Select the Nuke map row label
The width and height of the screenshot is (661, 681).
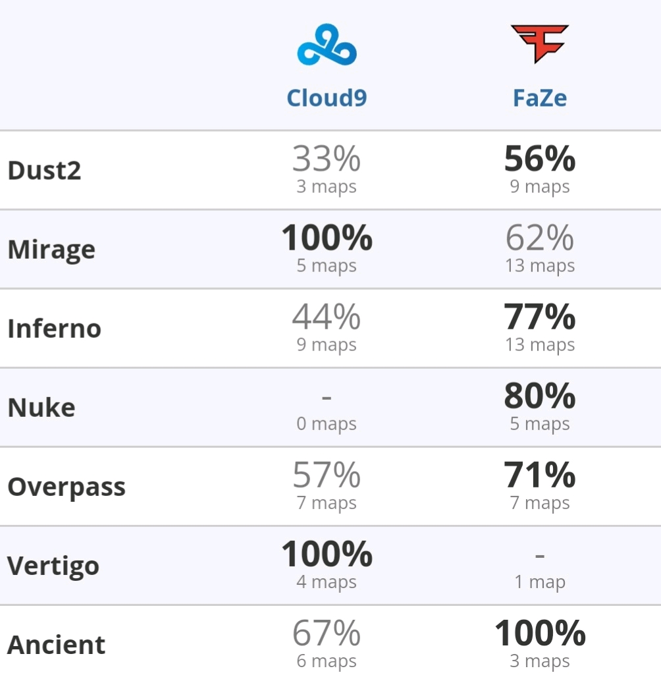[x=41, y=408]
